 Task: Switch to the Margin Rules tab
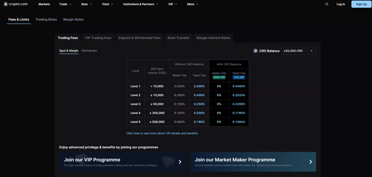click(73, 20)
